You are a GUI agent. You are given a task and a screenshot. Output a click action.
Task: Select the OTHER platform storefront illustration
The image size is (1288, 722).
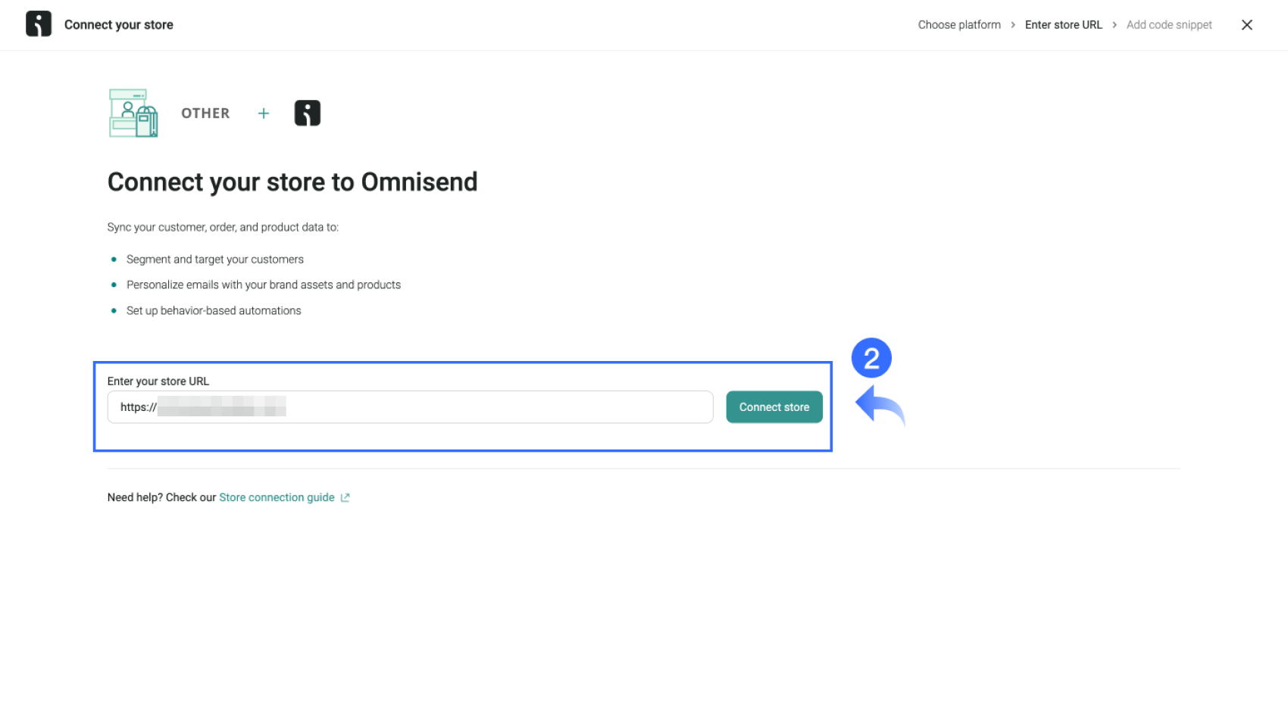pyautogui.click(x=133, y=113)
